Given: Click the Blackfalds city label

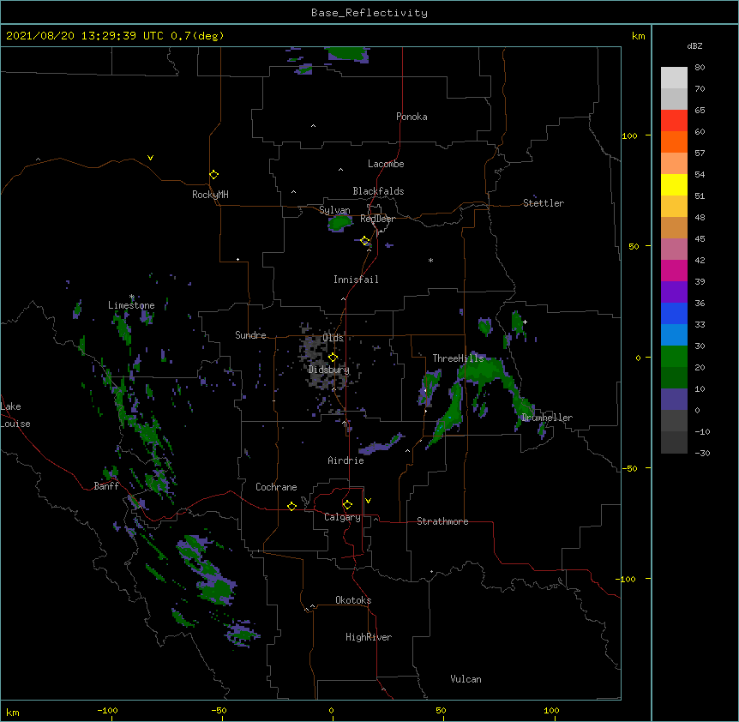Looking at the screenshot, I should (378, 191).
